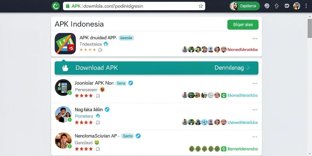Click the green circular browser logo icon
The width and height of the screenshot is (312, 156).
click(x=56, y=6)
